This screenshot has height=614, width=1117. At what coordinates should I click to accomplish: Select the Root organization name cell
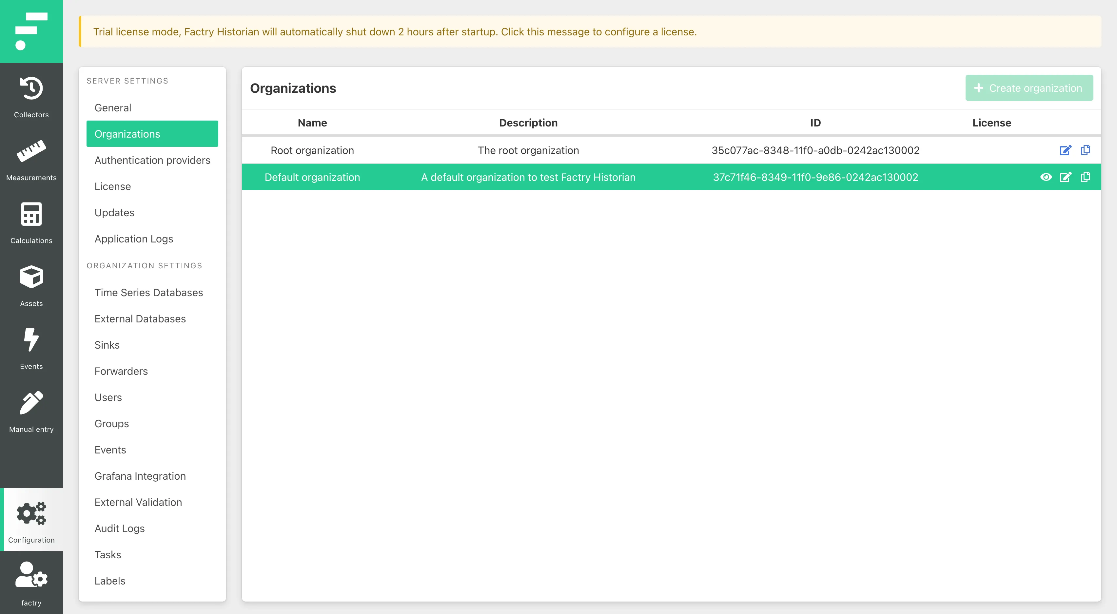tap(312, 150)
